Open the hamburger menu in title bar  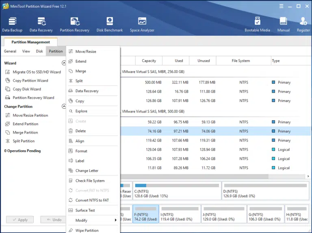coord(282,6)
